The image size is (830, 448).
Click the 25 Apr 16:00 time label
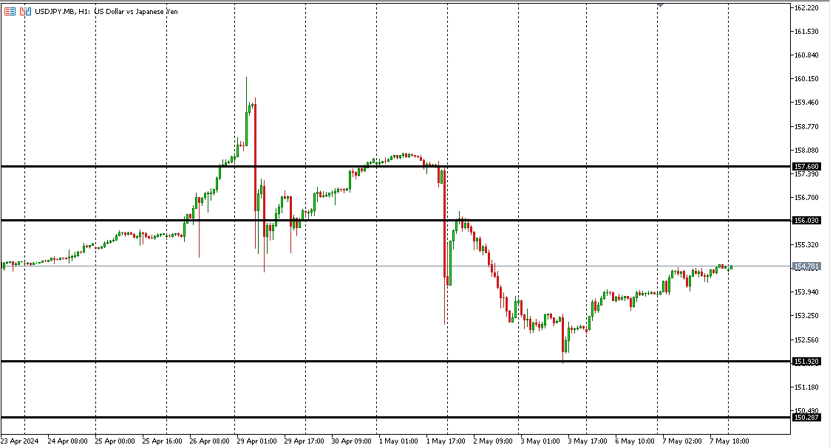(162, 441)
